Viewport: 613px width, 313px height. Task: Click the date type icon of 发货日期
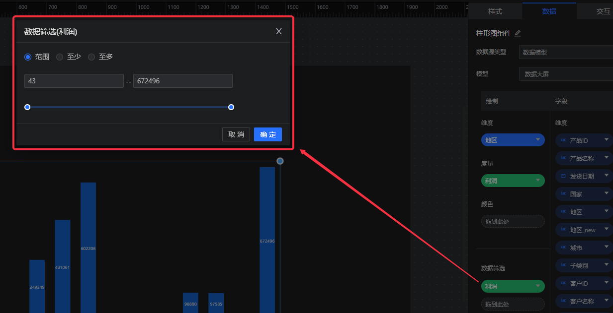(x=563, y=176)
